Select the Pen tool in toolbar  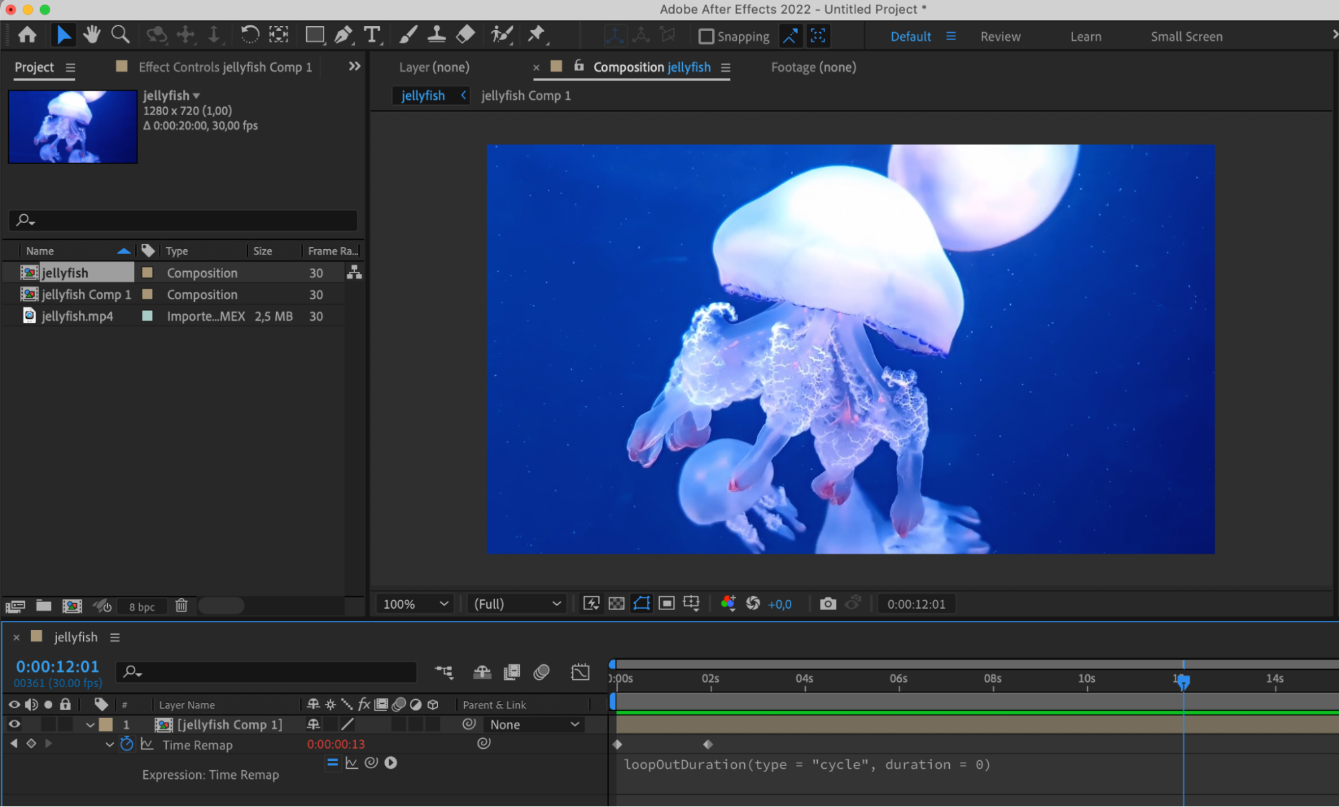(x=343, y=35)
